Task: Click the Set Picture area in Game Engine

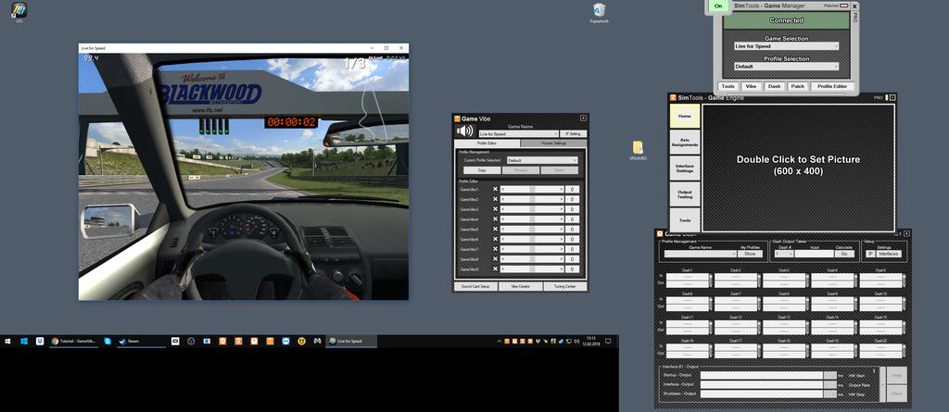Action: (x=798, y=169)
